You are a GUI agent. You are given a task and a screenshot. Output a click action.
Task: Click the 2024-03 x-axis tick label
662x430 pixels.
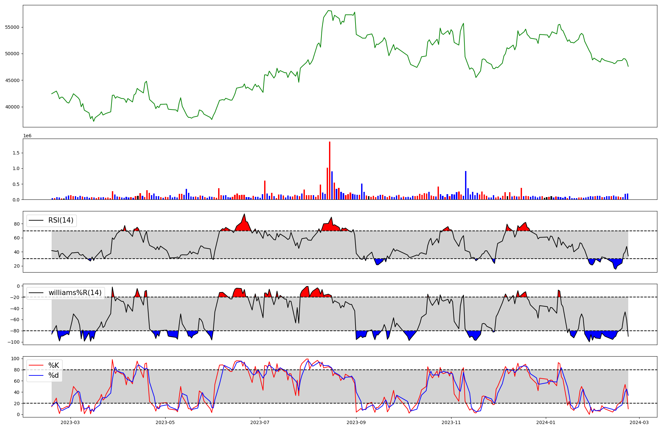(639, 422)
